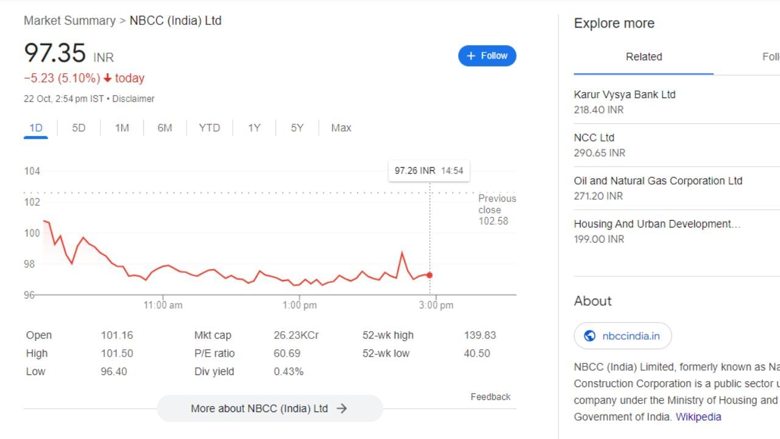Open the Related tab in Explore more
The width and height of the screenshot is (780, 439).
click(x=643, y=57)
